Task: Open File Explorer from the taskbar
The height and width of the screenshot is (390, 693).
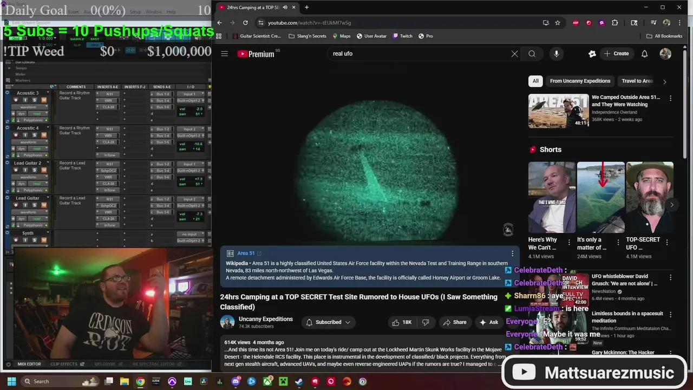Action: click(x=124, y=381)
